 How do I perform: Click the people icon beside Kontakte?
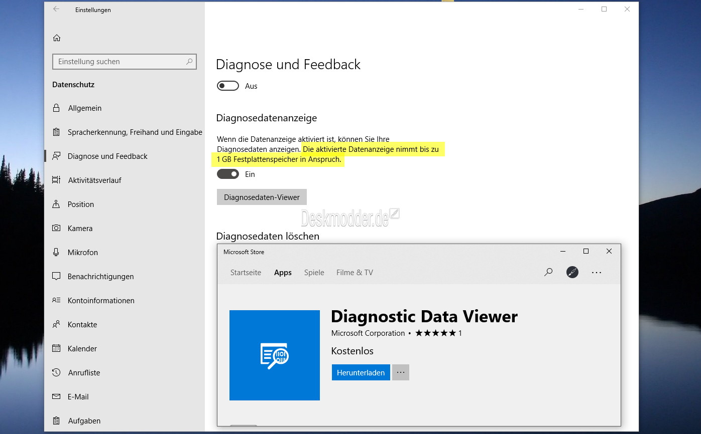coord(57,324)
